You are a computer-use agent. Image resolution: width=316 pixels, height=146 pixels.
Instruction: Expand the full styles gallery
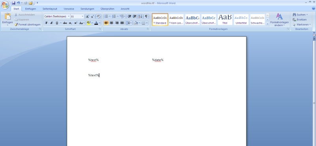click(x=268, y=24)
